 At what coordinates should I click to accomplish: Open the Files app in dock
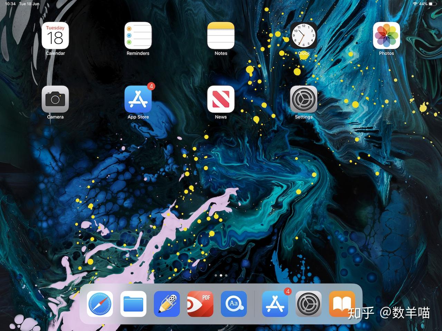(x=133, y=304)
